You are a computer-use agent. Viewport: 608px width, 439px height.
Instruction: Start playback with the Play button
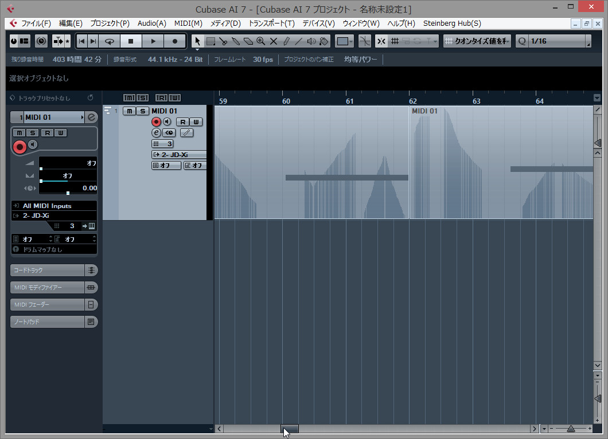tap(153, 41)
